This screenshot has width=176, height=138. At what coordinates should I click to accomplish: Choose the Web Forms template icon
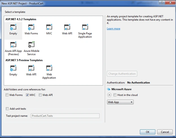(x=31, y=27)
